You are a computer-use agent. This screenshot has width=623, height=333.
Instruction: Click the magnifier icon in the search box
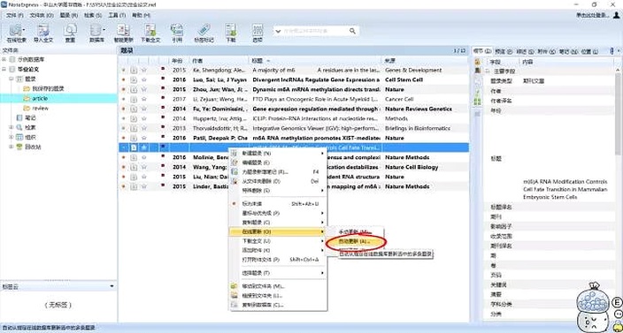coord(352,31)
